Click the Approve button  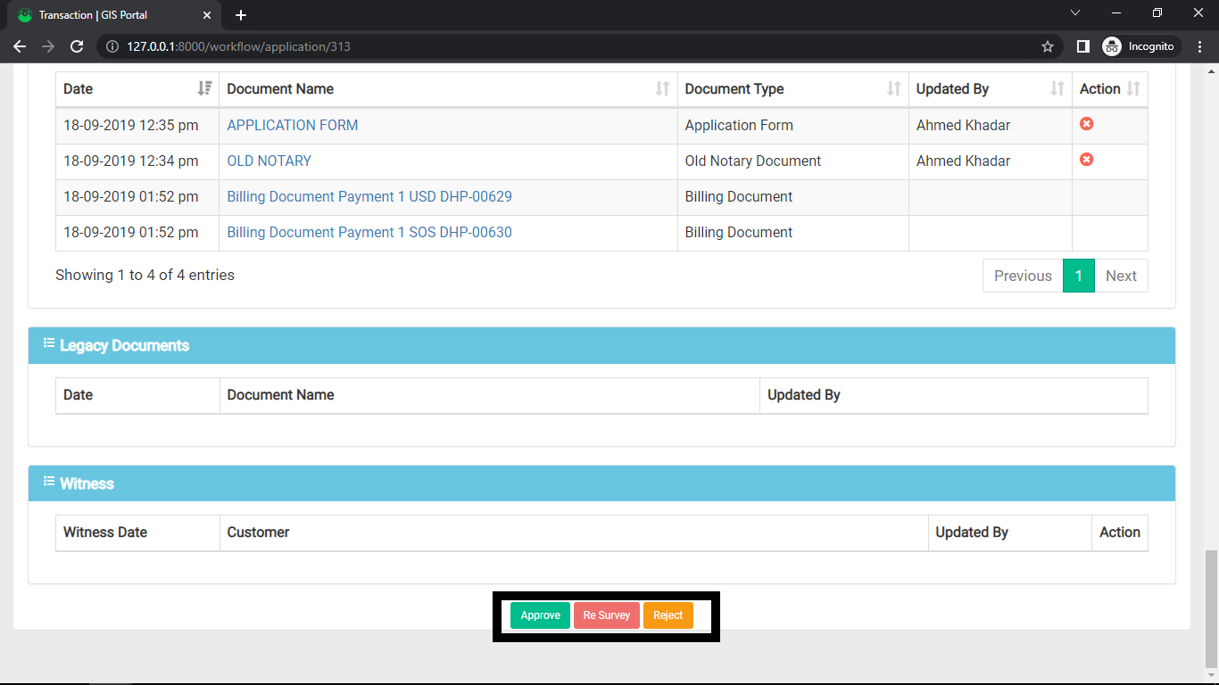coord(540,615)
